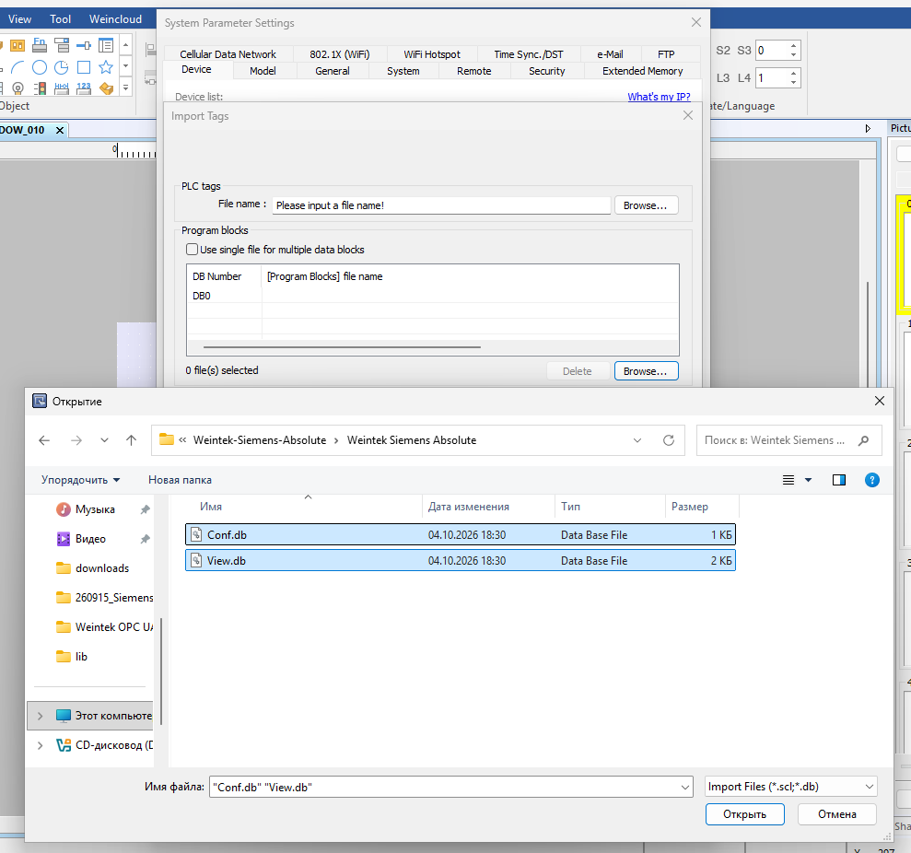Open the address path history dropdown
The width and height of the screenshot is (911, 853).
637,440
